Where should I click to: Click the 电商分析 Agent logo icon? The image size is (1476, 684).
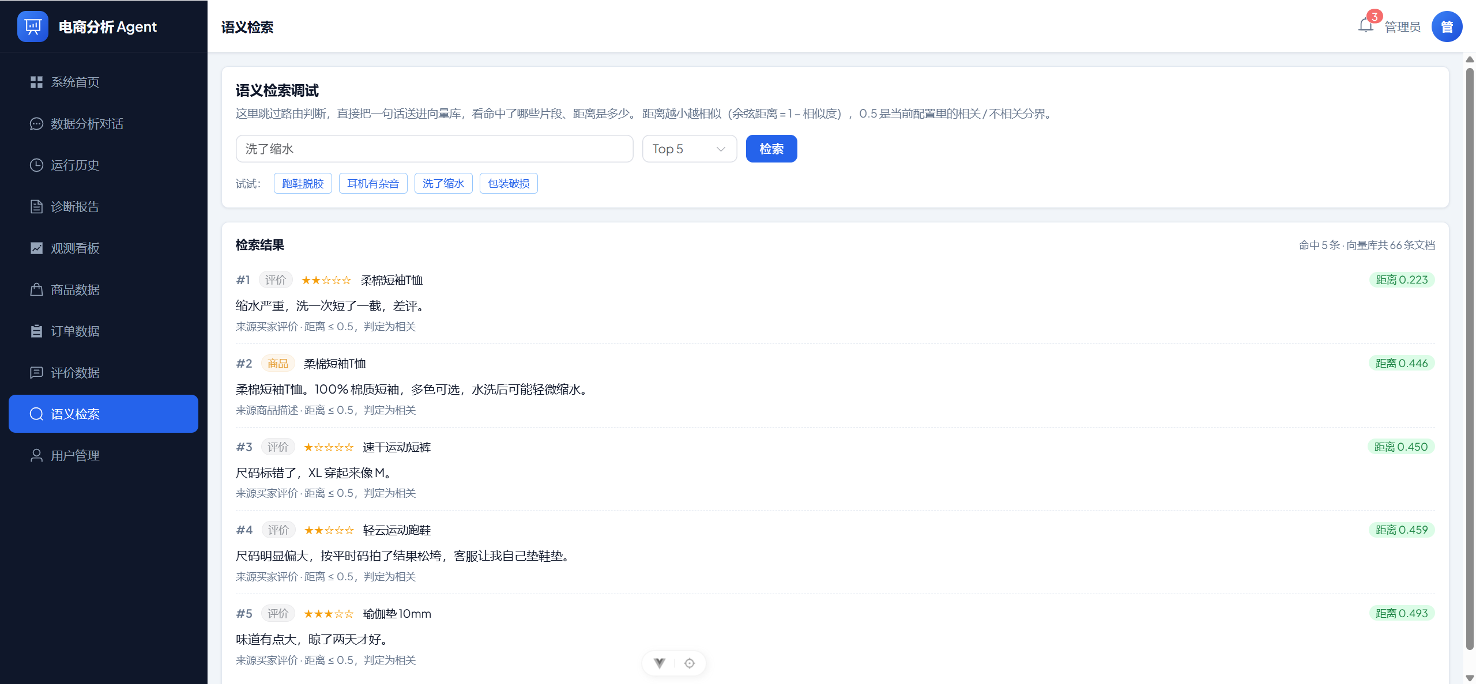(33, 27)
